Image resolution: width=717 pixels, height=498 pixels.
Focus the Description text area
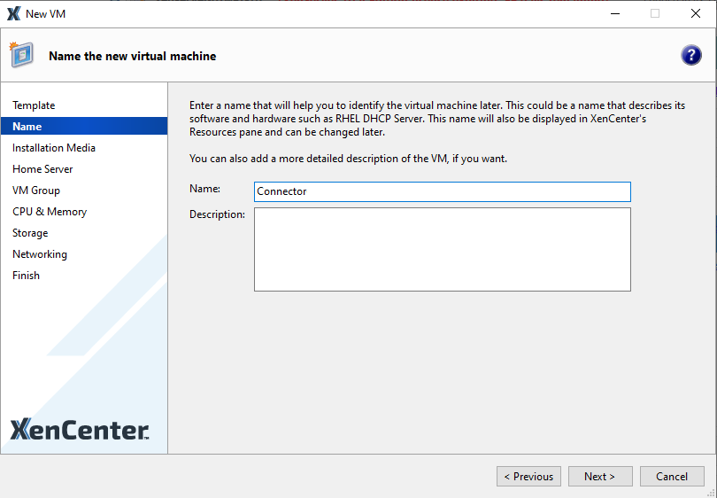point(443,250)
